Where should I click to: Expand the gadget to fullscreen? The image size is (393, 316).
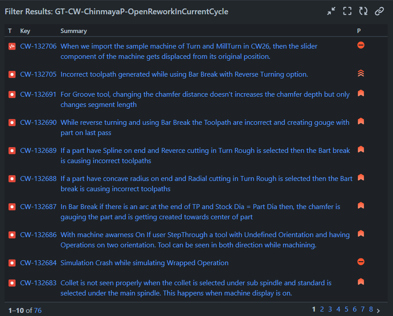[x=347, y=11]
